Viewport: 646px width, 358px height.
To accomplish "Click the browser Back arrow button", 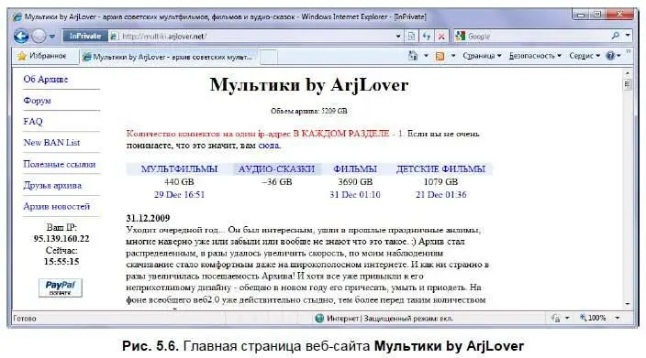I will pos(21,37).
